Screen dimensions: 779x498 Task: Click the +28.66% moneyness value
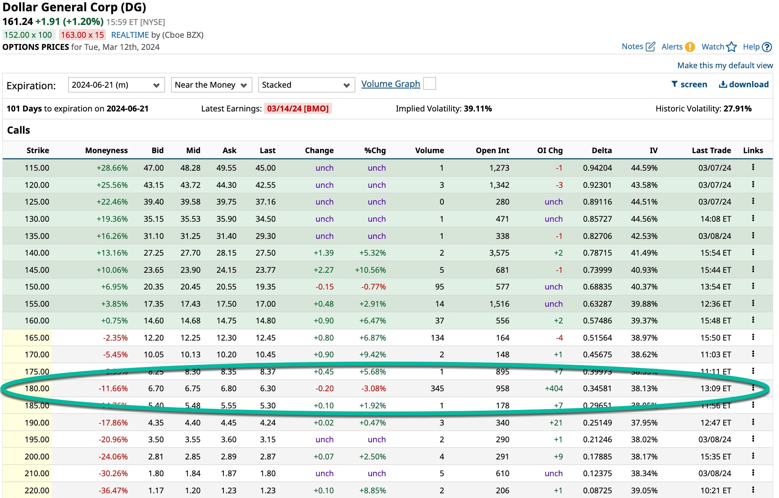click(x=112, y=168)
